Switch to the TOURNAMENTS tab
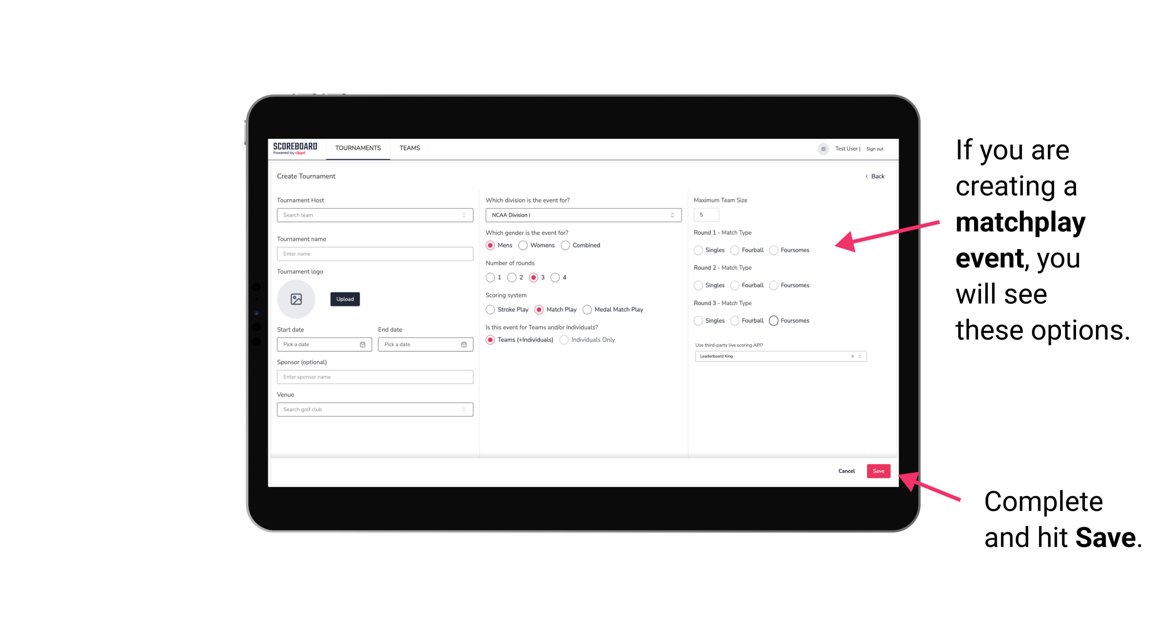Screen dimensions: 1165x626 (x=358, y=148)
